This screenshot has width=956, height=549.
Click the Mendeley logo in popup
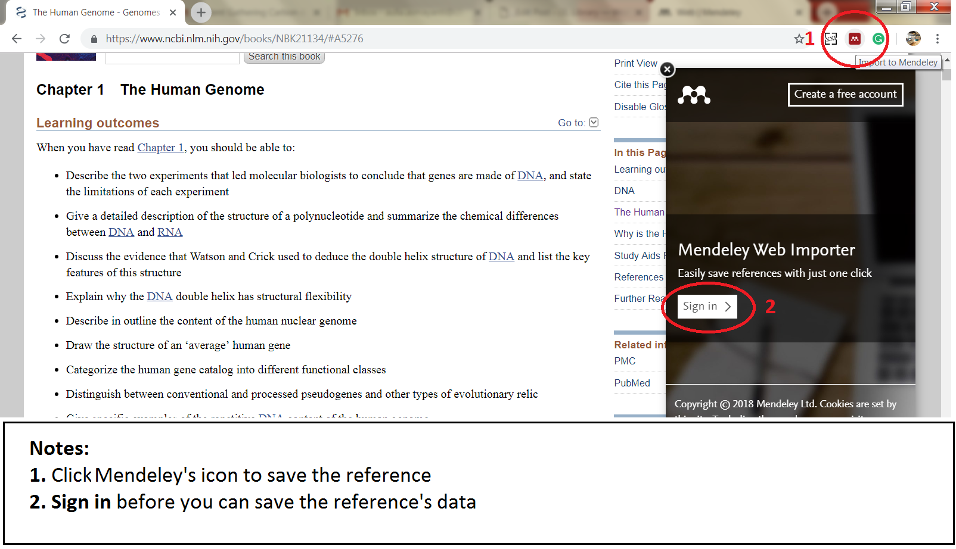(x=694, y=95)
